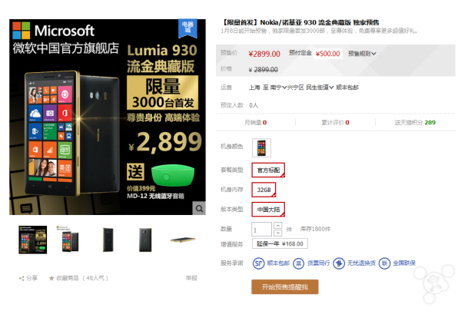Open the 累计评价 reviews tab
461x311 pixels.
pyautogui.click(x=335, y=123)
